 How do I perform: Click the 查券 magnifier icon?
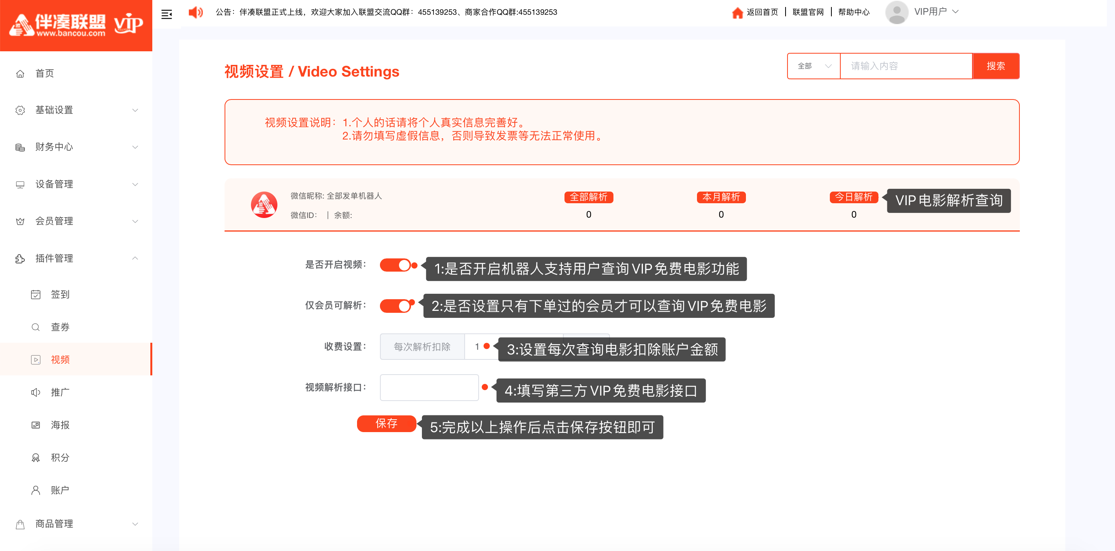pyautogui.click(x=36, y=327)
